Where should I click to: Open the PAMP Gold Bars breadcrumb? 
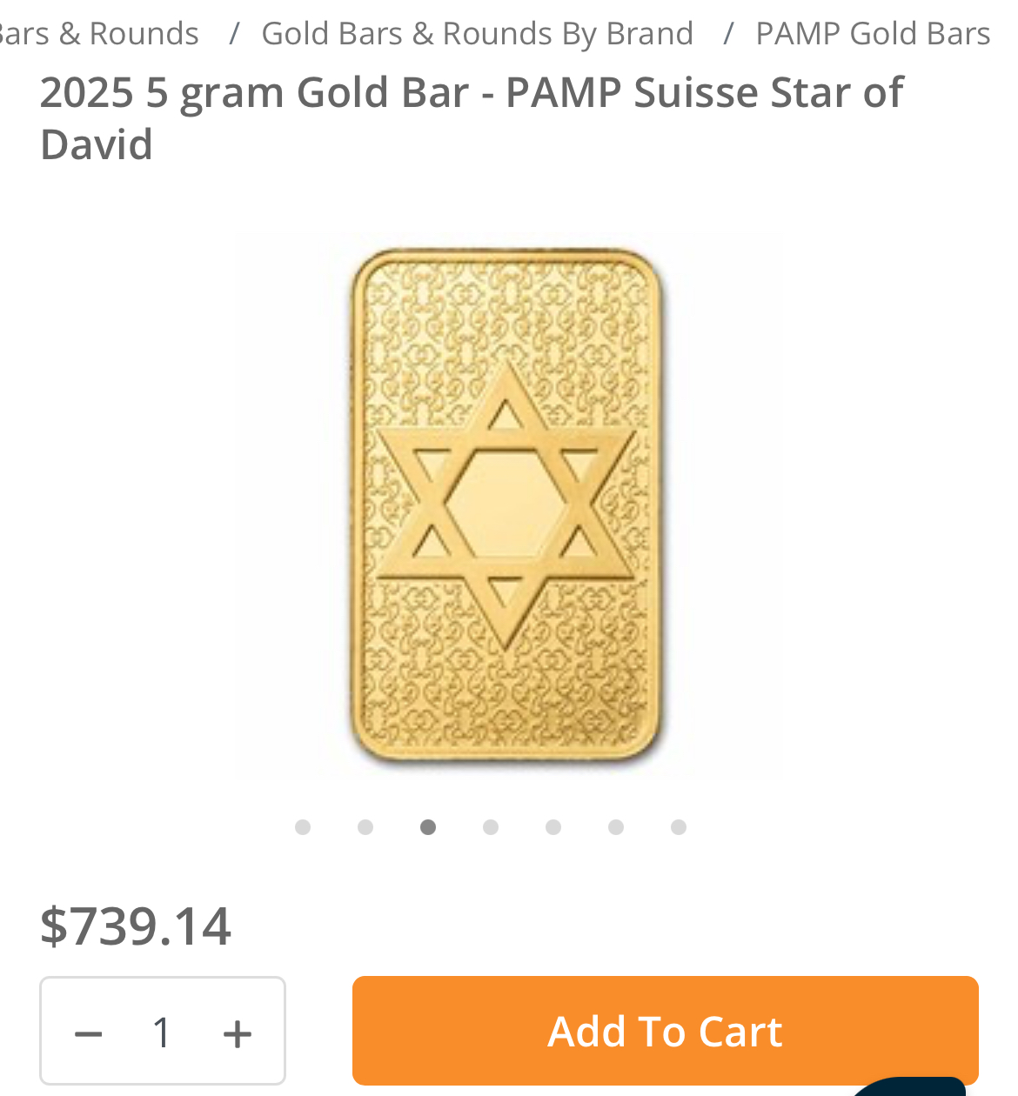(x=873, y=34)
